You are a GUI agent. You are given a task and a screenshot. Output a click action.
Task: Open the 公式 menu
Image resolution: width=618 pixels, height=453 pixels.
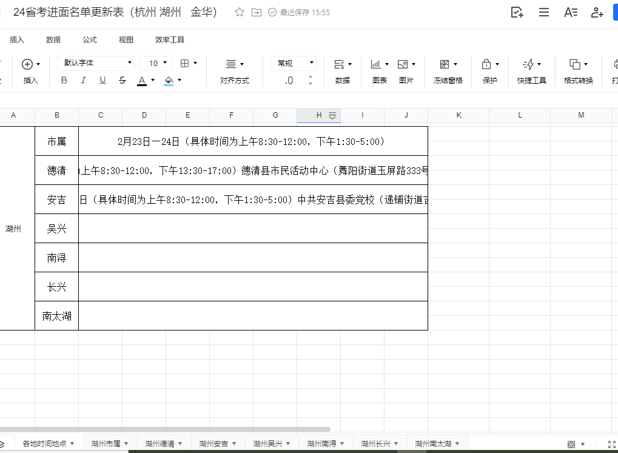click(x=90, y=40)
